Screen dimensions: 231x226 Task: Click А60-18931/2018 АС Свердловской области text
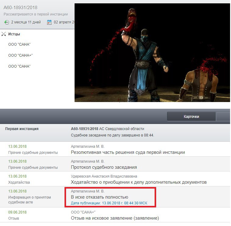(107, 129)
